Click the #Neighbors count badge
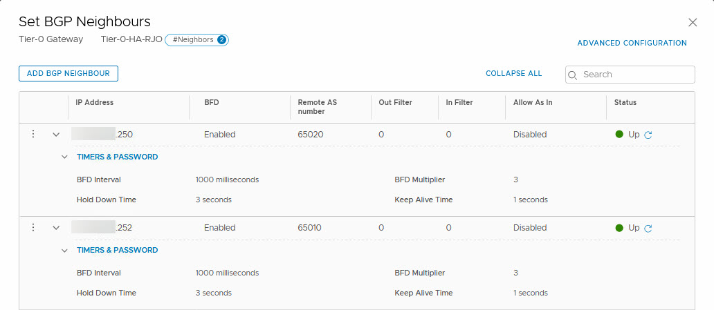The height and width of the screenshot is (310, 714). pyautogui.click(x=197, y=40)
